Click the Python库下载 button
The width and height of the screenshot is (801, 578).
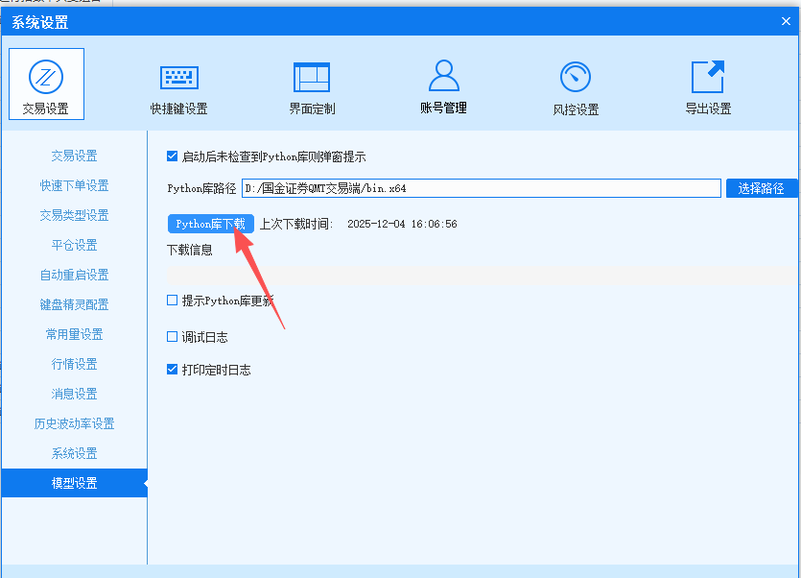click(x=211, y=224)
